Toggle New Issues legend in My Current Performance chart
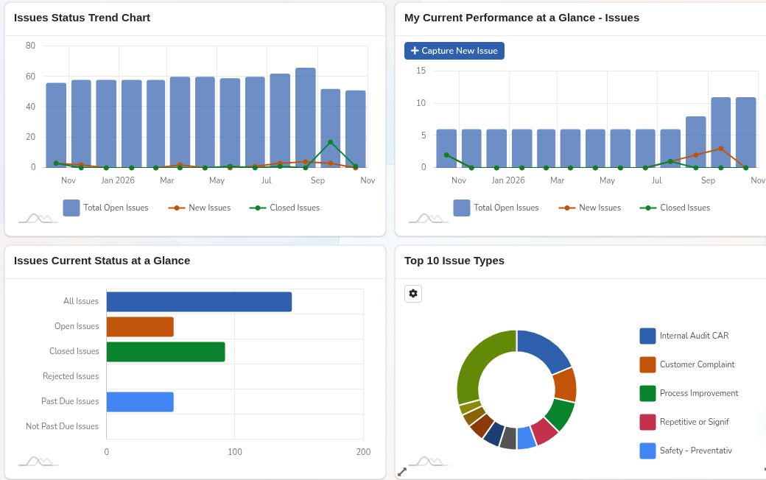This screenshot has height=480, width=766. [x=590, y=208]
